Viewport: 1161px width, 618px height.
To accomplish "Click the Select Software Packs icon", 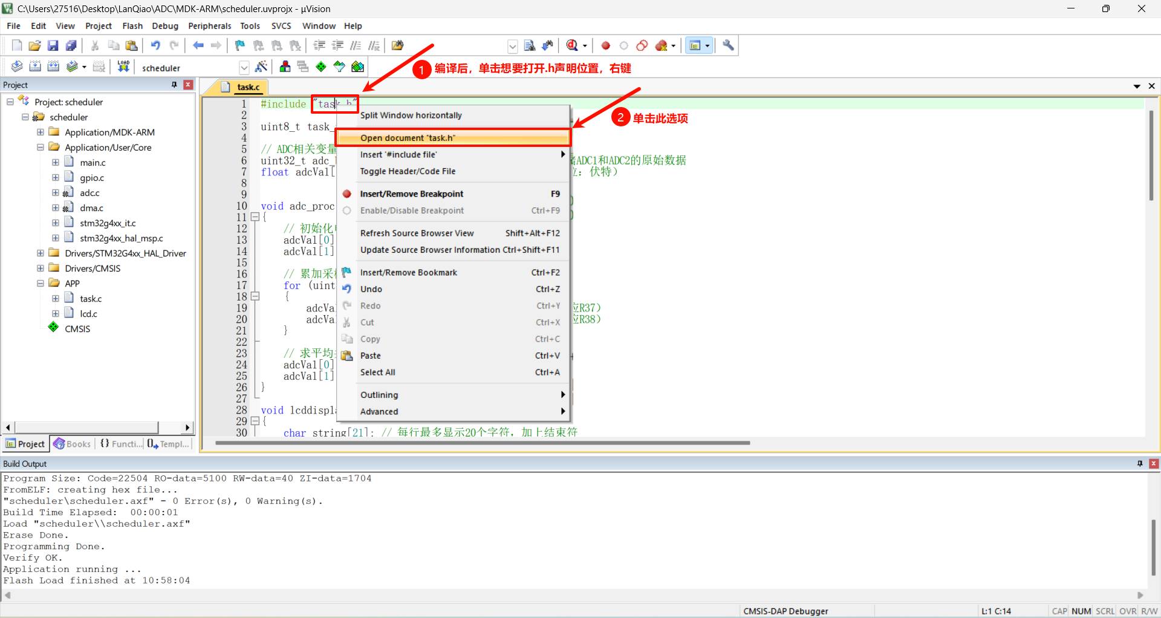I will coord(339,67).
